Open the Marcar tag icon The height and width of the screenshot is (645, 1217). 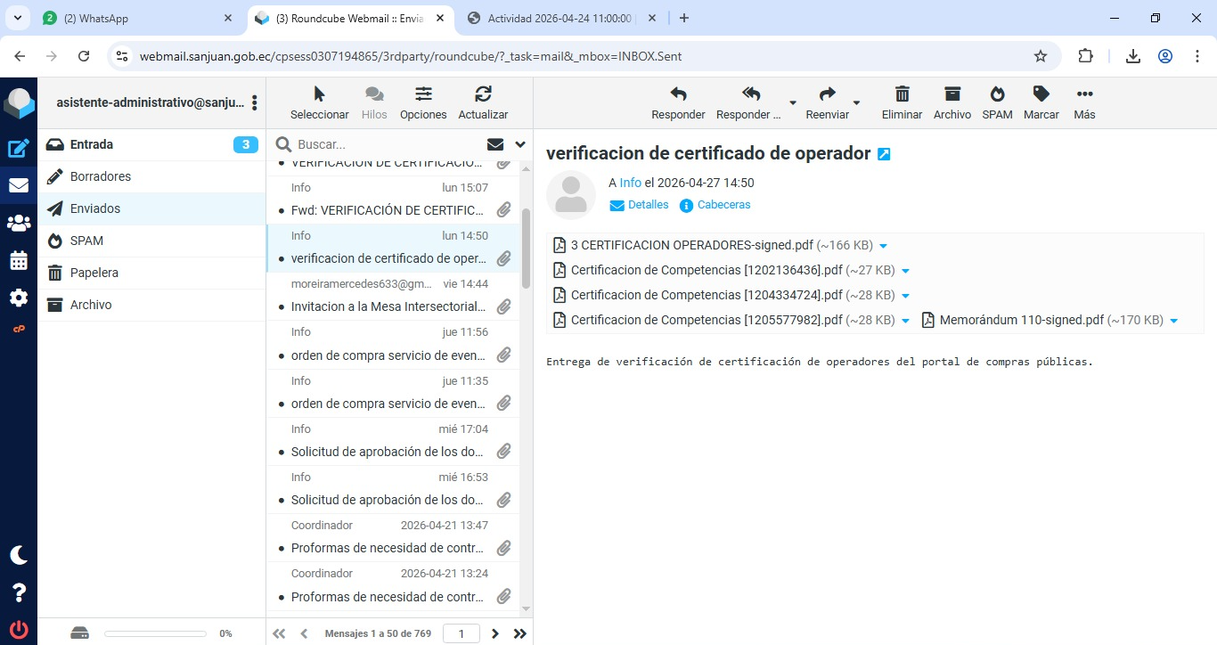coord(1041,94)
